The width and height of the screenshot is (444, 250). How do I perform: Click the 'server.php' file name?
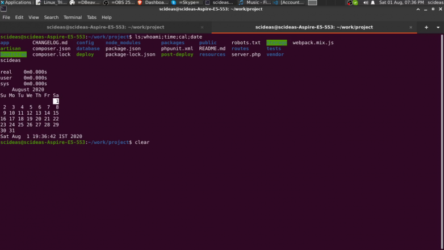(246, 55)
